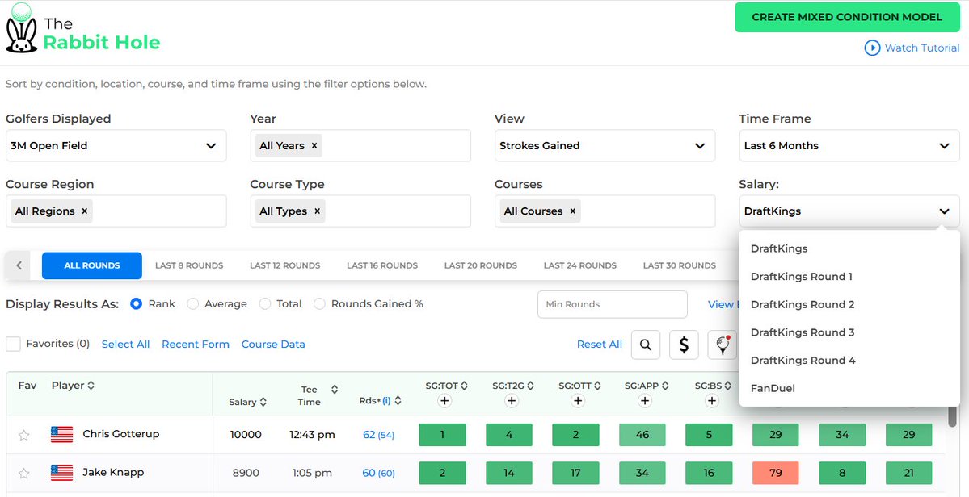The height and width of the screenshot is (497, 969).
Task: Switch to LAST 16 ROUNDS tab
Action: [x=382, y=265]
